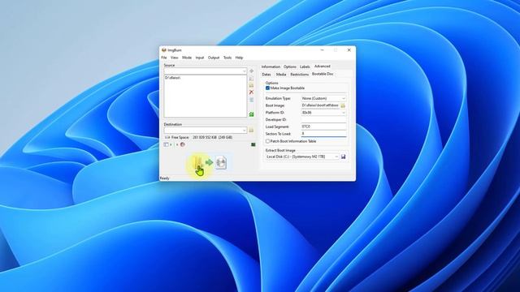The image size is (520, 292).
Task: Expand the Emulation Type dropdown
Action: click(344, 98)
